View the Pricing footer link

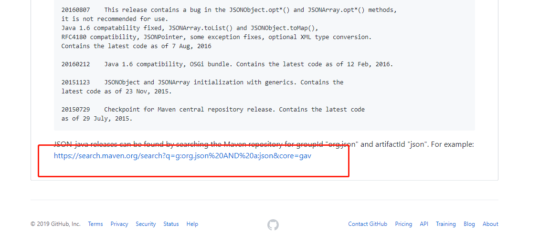(x=403, y=224)
